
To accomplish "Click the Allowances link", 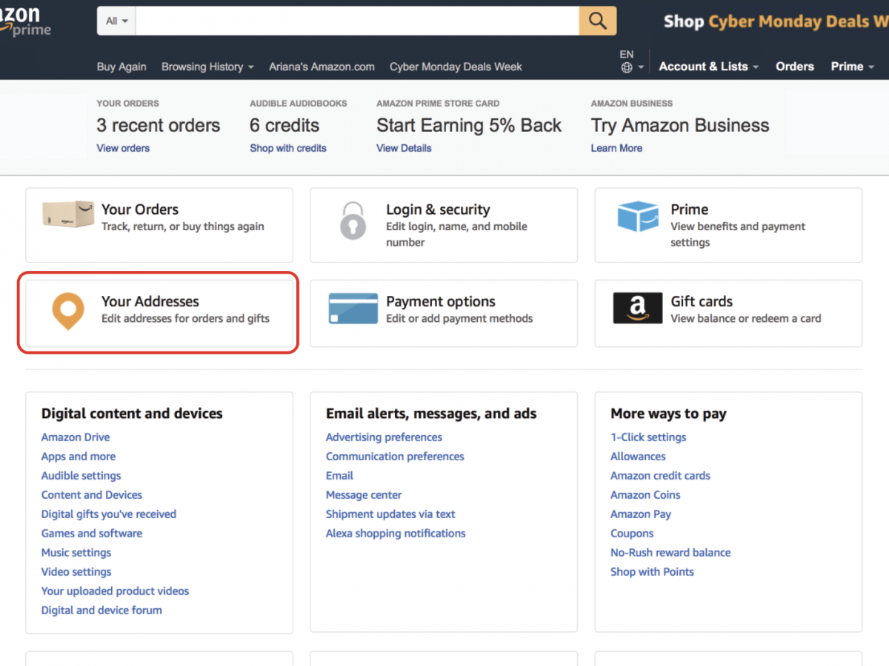I will click(x=638, y=457).
